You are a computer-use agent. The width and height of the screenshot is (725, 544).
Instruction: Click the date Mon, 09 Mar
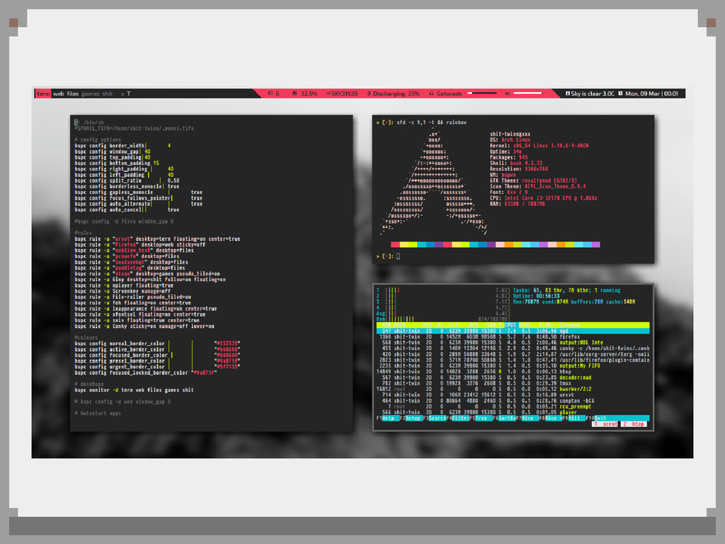coord(642,93)
